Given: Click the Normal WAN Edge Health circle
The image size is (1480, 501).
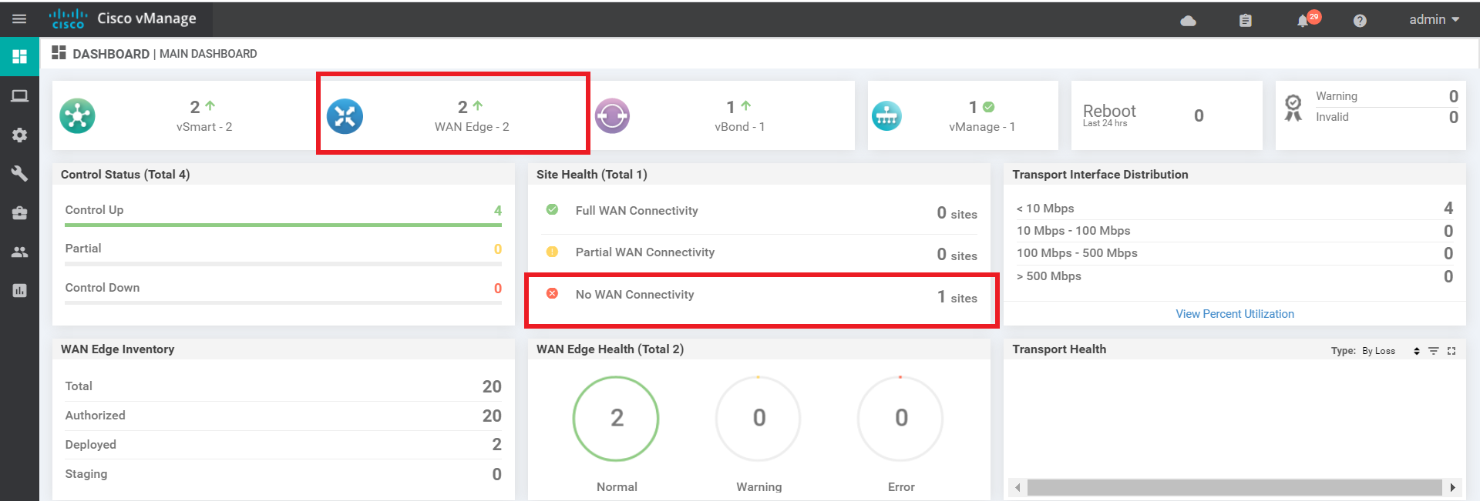Looking at the screenshot, I should click(616, 418).
